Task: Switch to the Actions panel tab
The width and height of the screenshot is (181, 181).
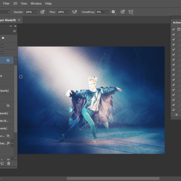Action: (177, 22)
